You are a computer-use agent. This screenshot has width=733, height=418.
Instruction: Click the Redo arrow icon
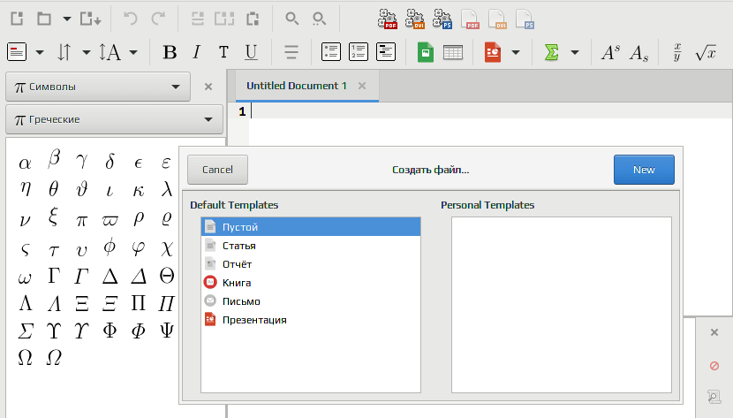pos(158,19)
